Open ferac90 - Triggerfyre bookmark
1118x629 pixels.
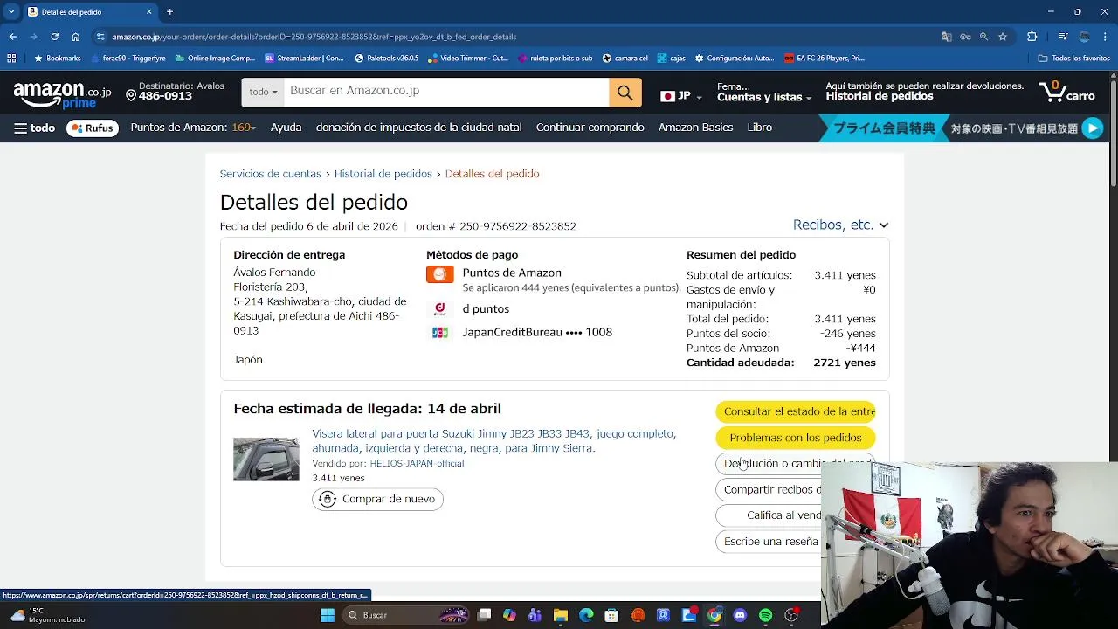pyautogui.click(x=128, y=59)
